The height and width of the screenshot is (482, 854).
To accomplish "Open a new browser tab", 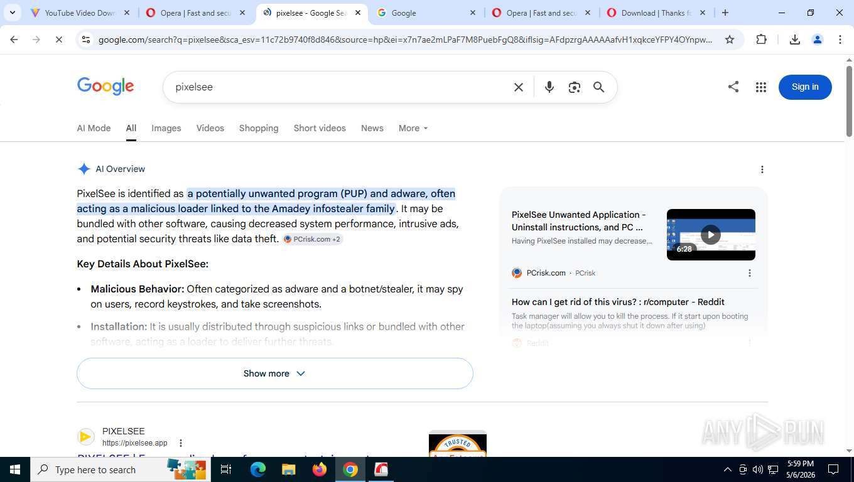I will click(725, 13).
